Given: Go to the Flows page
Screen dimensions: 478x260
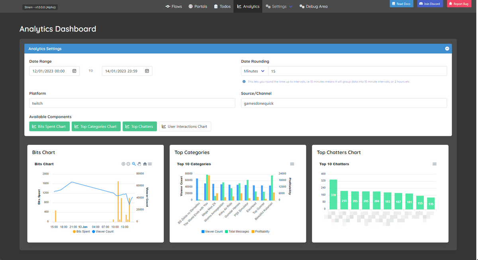Looking at the screenshot, I should coord(174,6).
